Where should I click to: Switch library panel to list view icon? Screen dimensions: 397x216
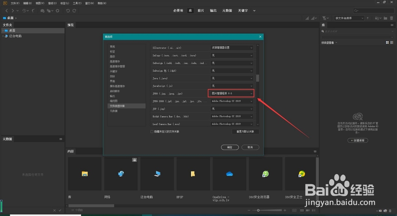click(x=392, y=42)
